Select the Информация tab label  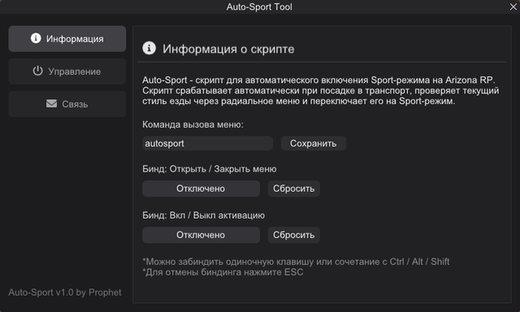(x=75, y=39)
